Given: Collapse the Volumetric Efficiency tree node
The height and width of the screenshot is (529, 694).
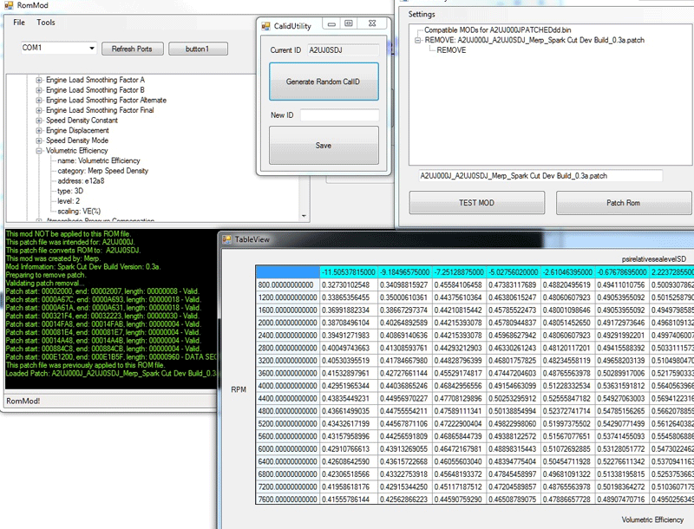Looking at the screenshot, I should click(x=39, y=150).
